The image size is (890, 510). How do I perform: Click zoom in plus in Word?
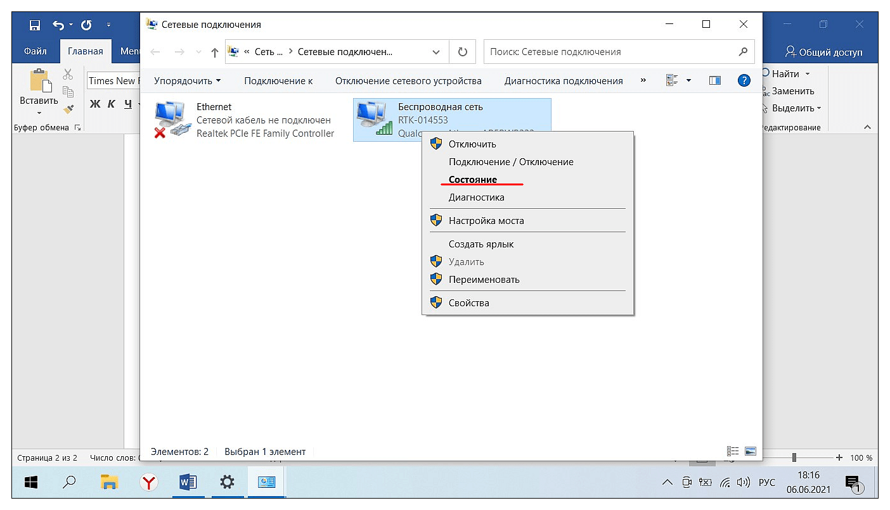click(839, 457)
